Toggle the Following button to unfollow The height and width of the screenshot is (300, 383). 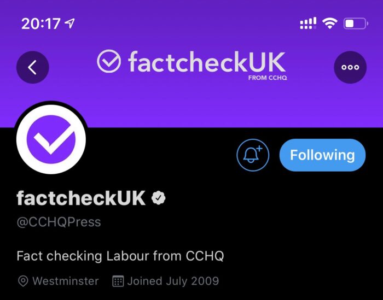click(x=322, y=155)
